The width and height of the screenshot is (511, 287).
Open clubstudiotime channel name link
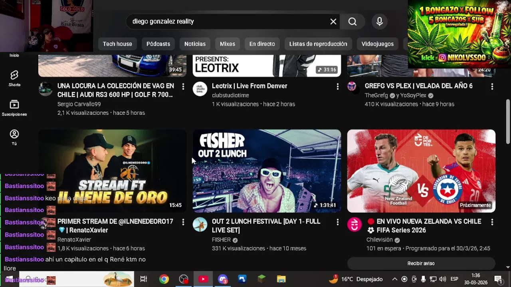coord(230,95)
